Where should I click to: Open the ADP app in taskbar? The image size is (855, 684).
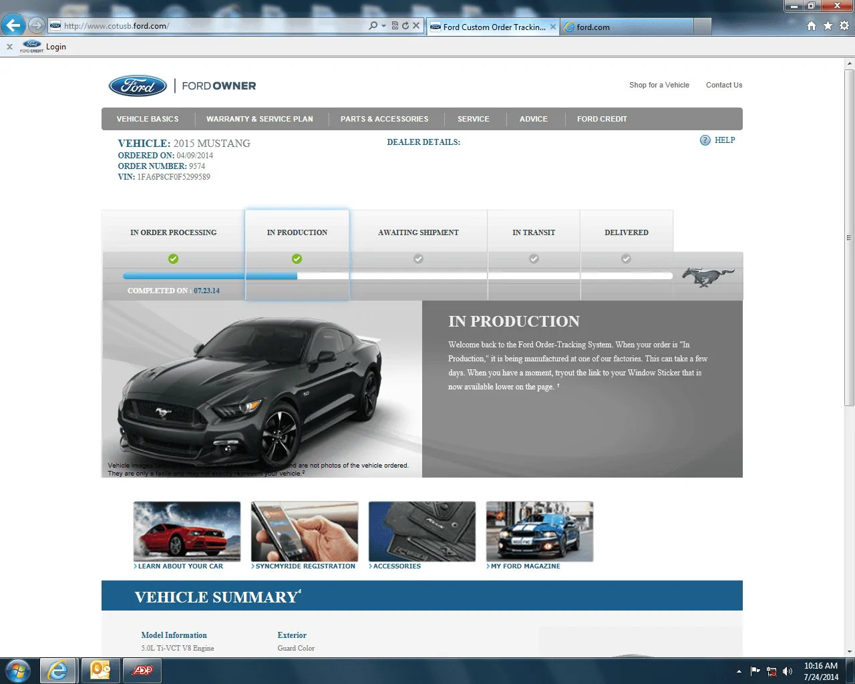point(142,671)
